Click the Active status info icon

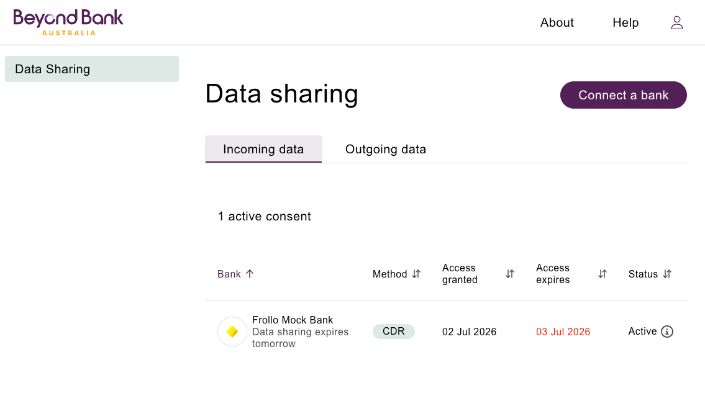(666, 332)
